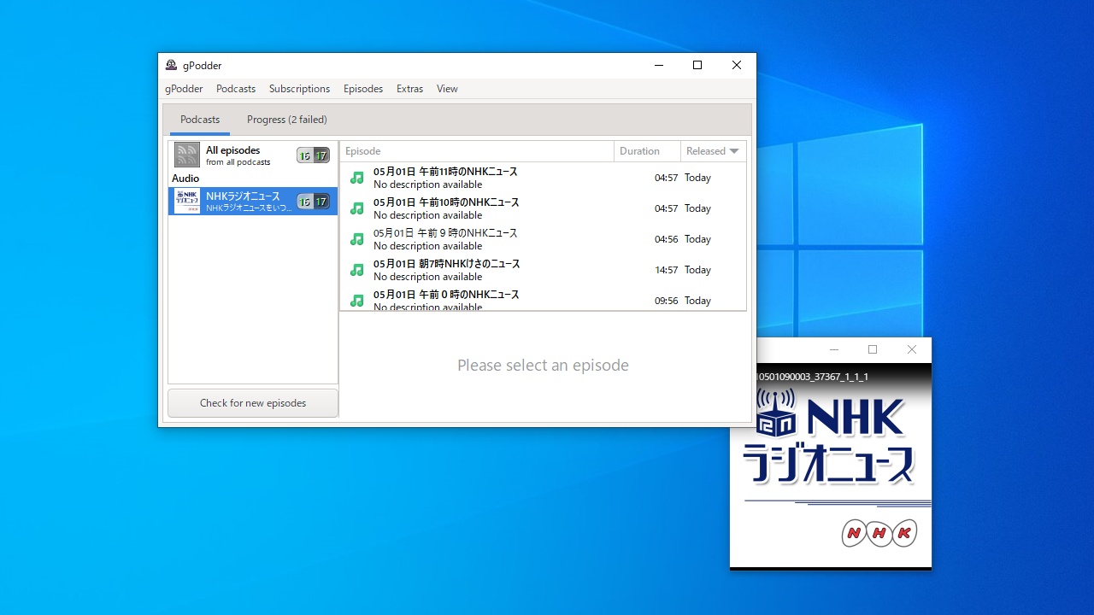Click the filename text in player window
This screenshot has height=615, width=1094.
pyautogui.click(x=813, y=377)
